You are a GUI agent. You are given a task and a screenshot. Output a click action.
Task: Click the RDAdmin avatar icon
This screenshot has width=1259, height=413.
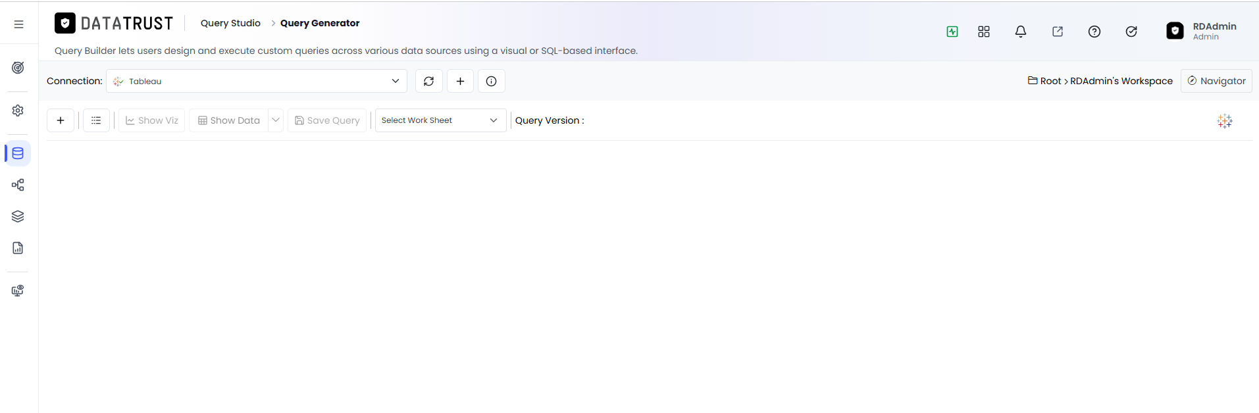pos(1175,31)
